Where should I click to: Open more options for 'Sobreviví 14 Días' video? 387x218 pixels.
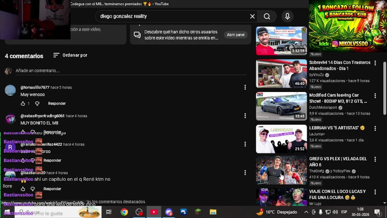(x=375, y=63)
